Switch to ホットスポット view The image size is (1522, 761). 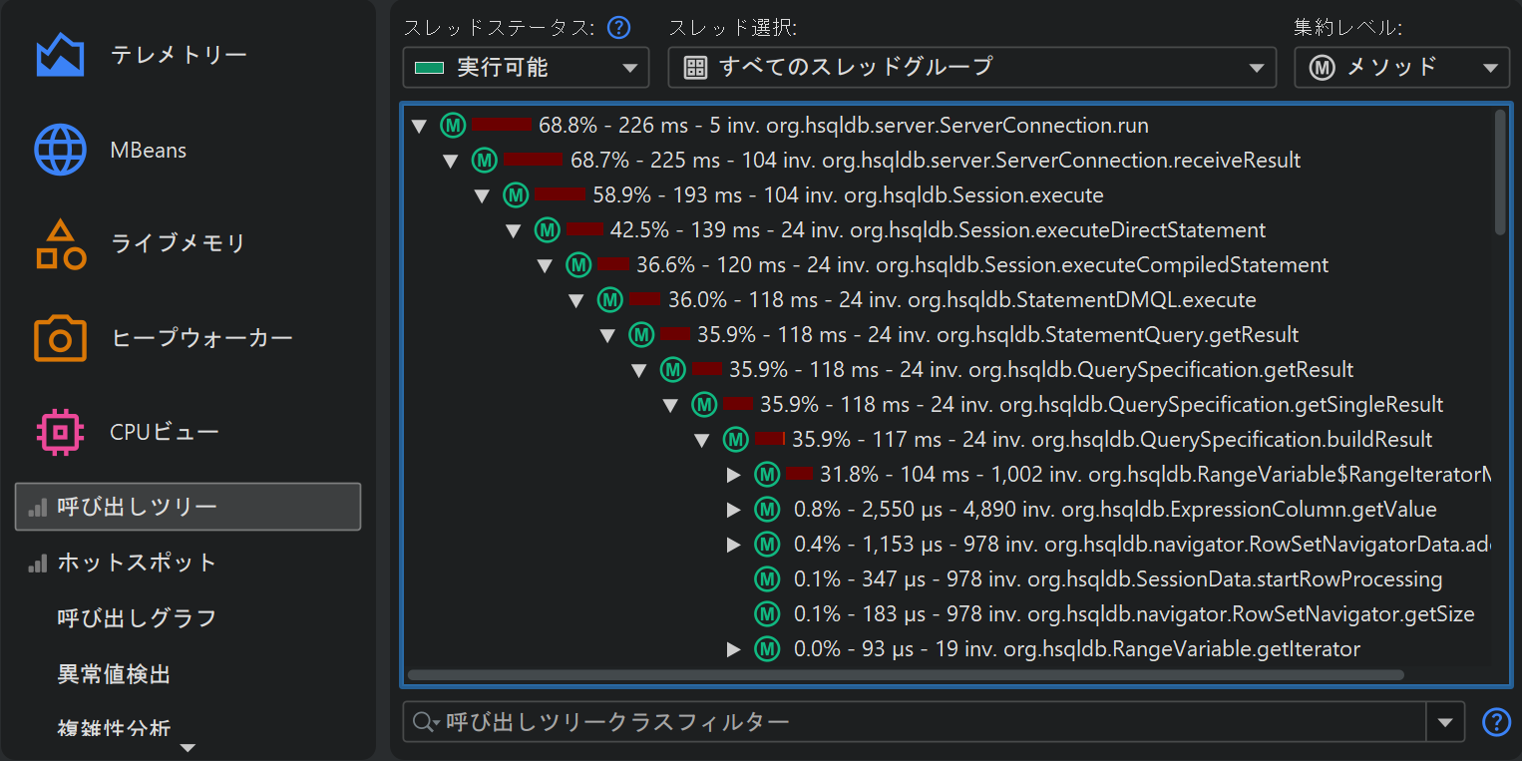click(137, 563)
